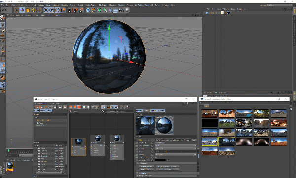Open the Alpha dropdown in Node Editor
296x178 pixels.
(x=176, y=148)
